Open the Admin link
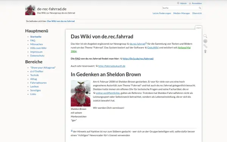The width and height of the screenshot is (227, 142). point(183,3)
